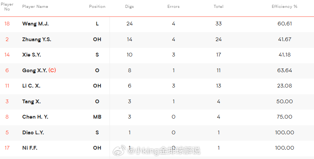Sort table by Digs column header

(129, 6)
